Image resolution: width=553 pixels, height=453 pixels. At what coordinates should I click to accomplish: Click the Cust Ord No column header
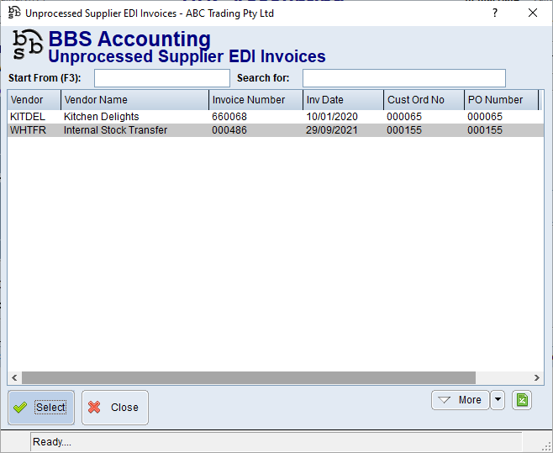tap(424, 100)
